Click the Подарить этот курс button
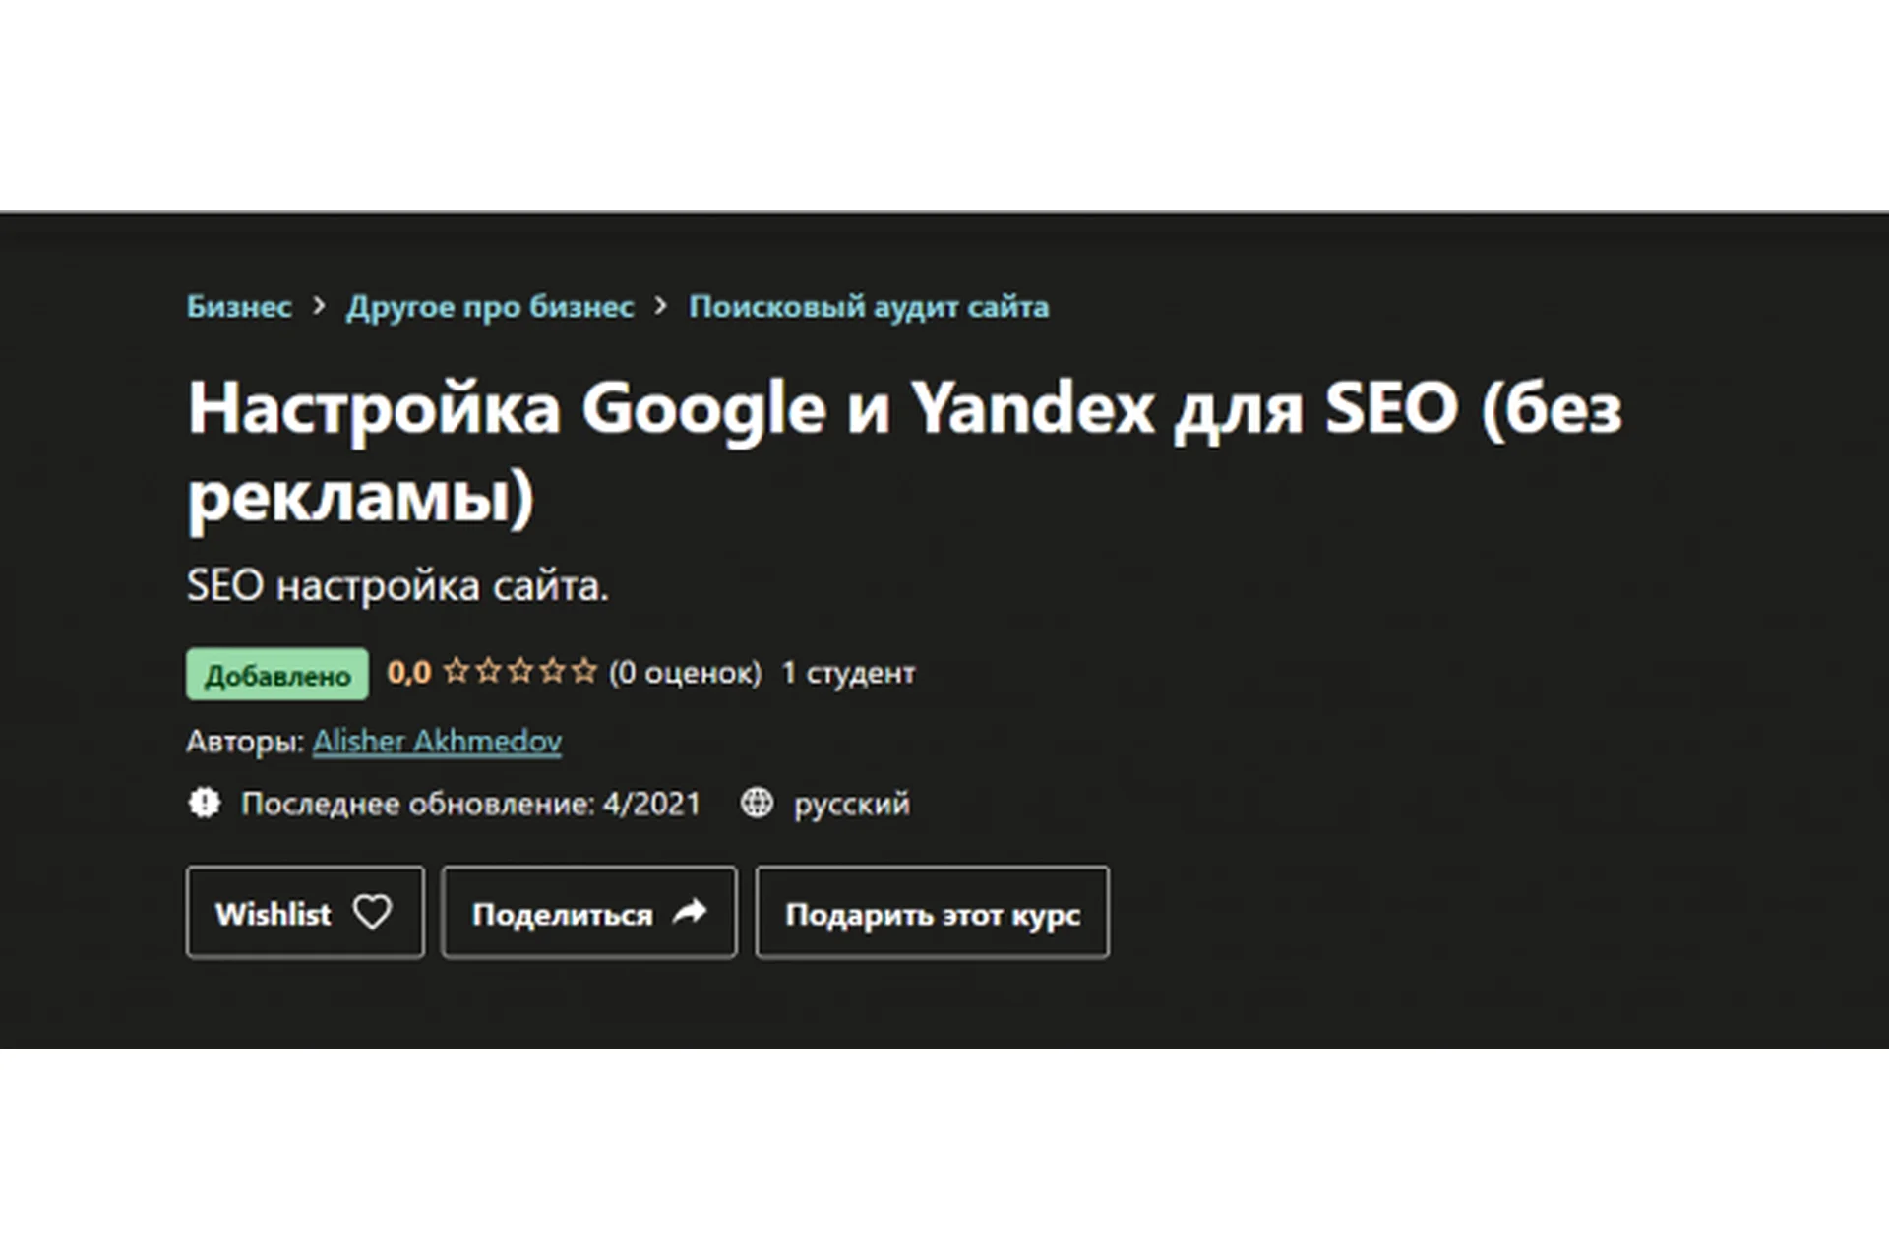 pos(931,913)
